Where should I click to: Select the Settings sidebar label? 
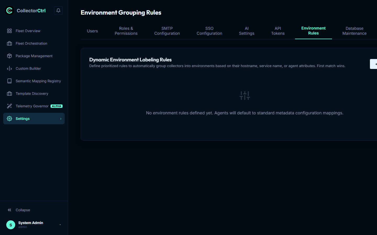coord(23,119)
